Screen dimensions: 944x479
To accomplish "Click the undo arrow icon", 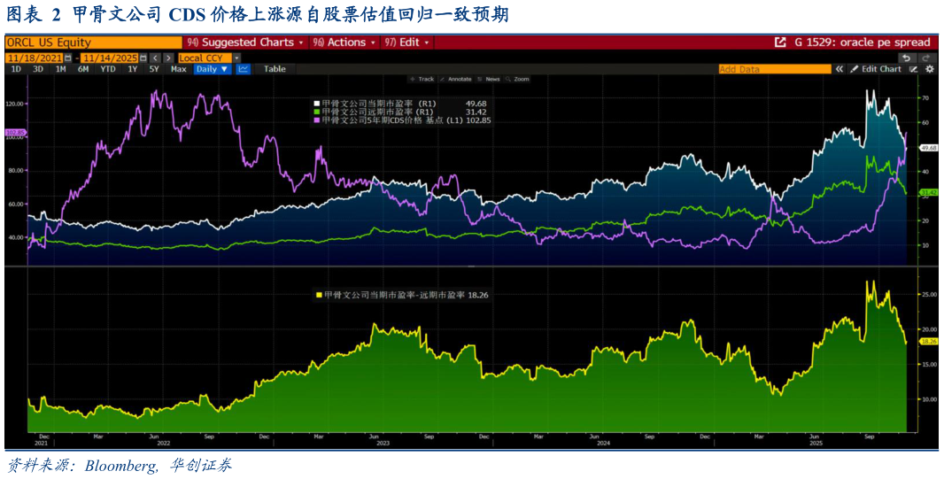I will click(x=907, y=58).
